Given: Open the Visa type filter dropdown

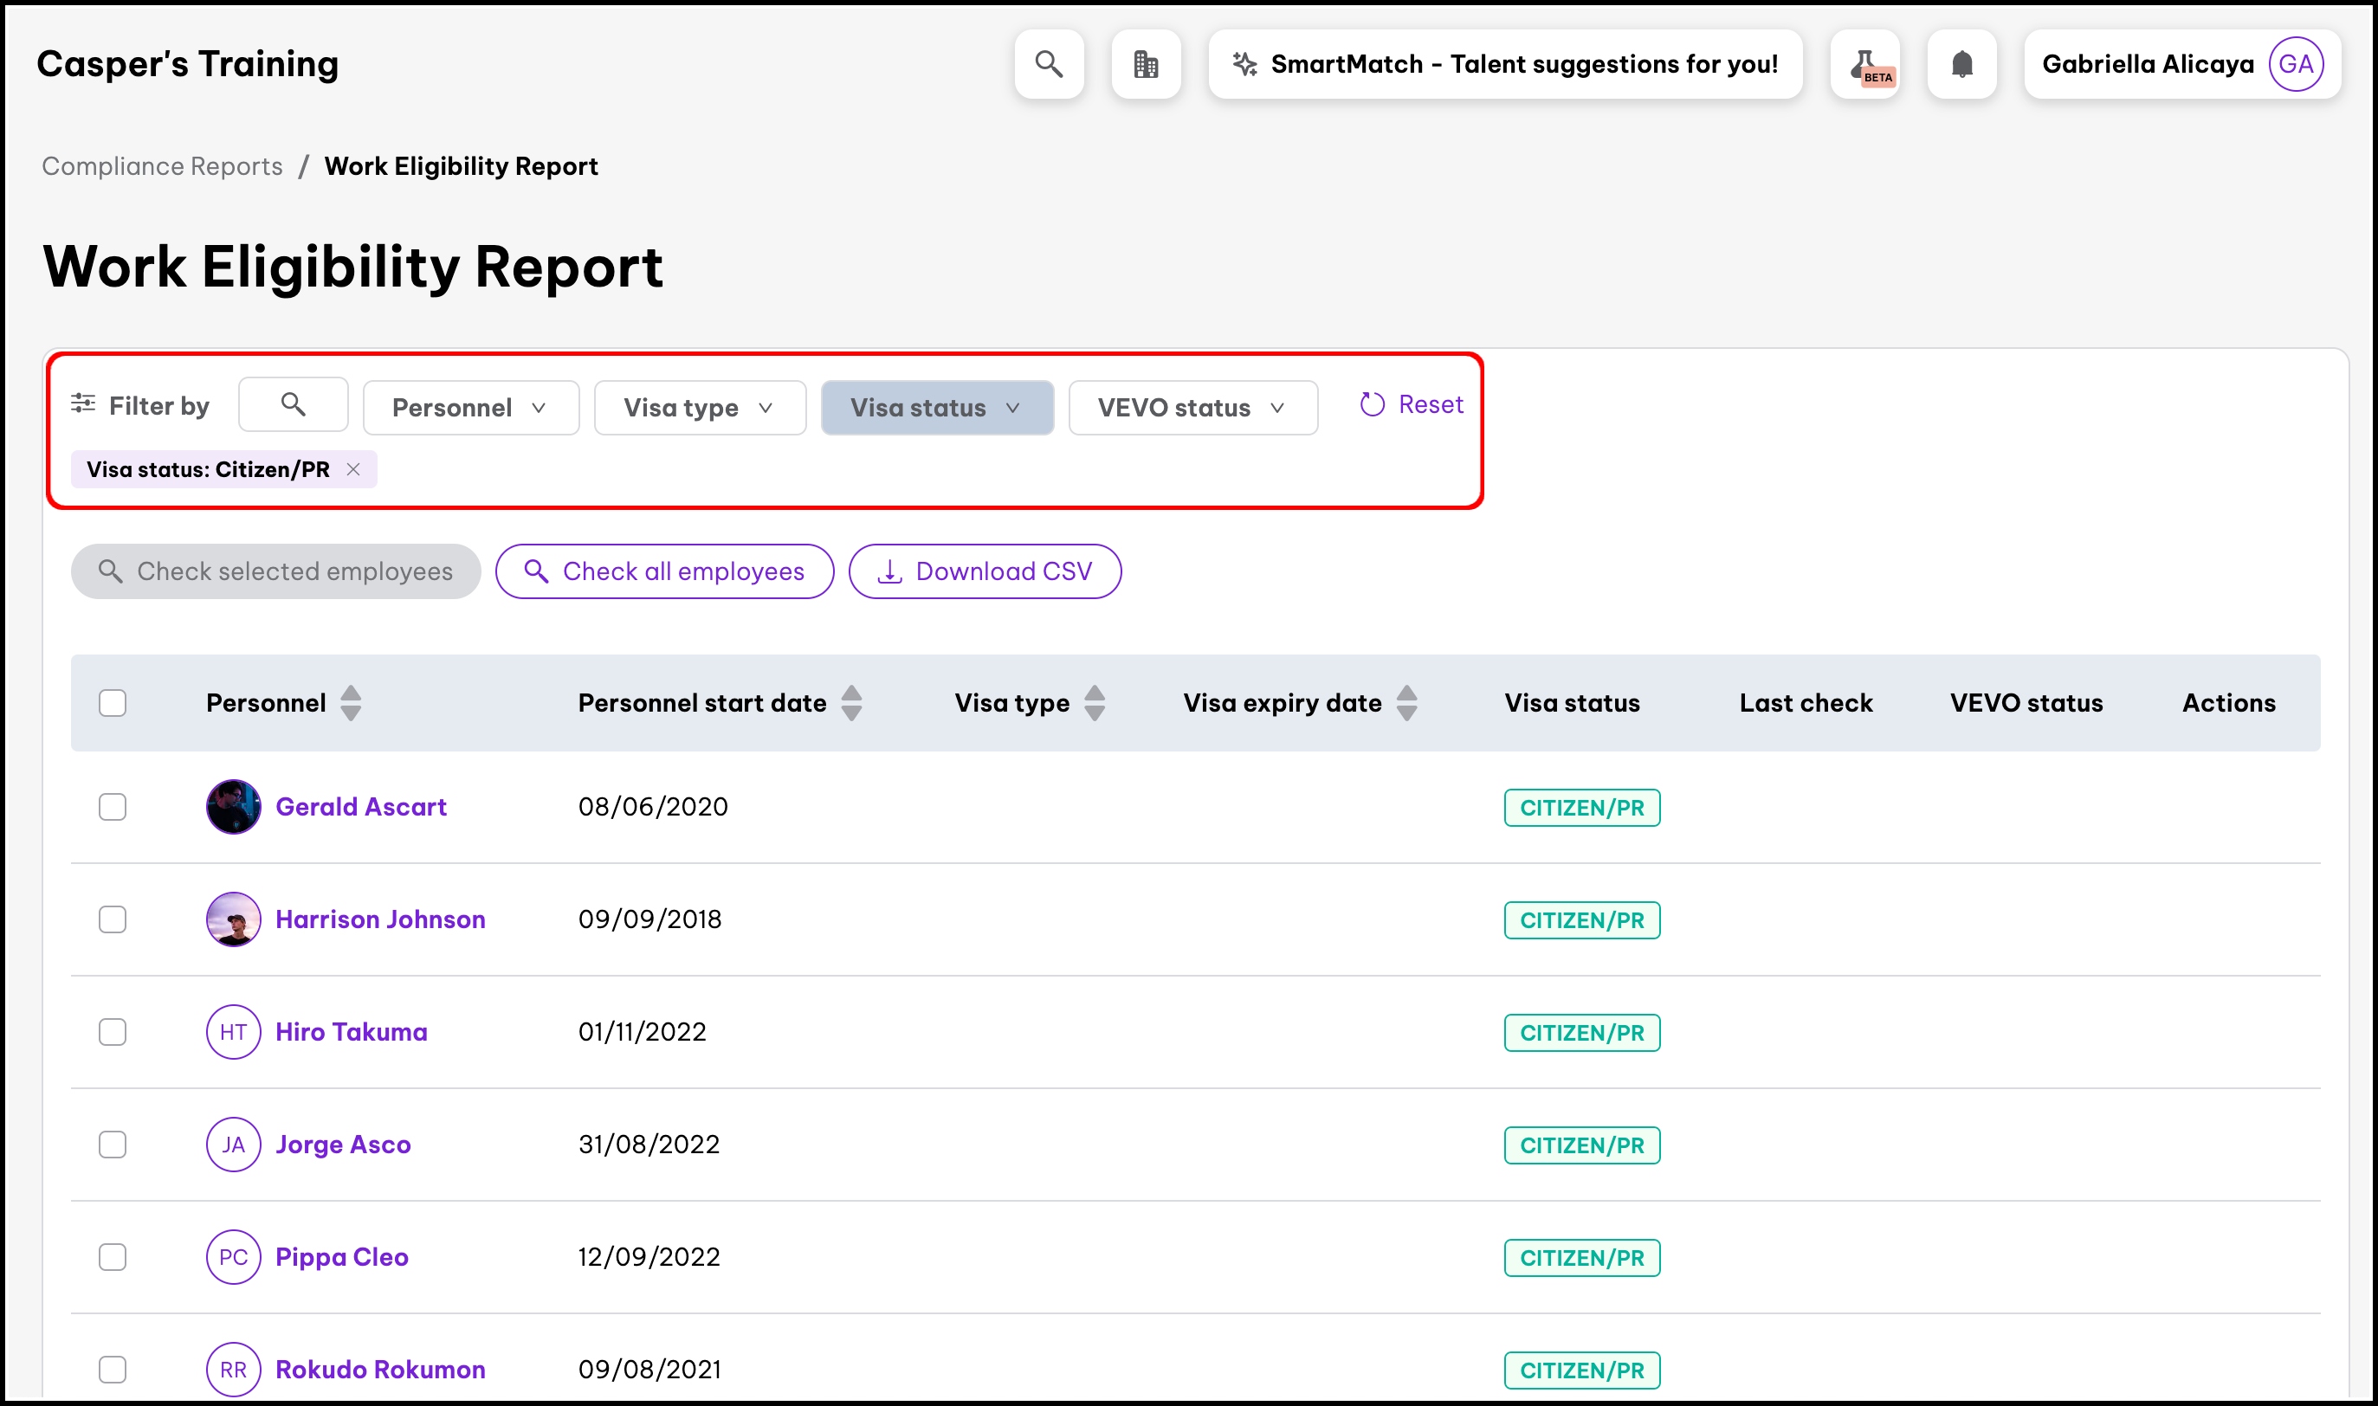Looking at the screenshot, I should click(x=699, y=409).
